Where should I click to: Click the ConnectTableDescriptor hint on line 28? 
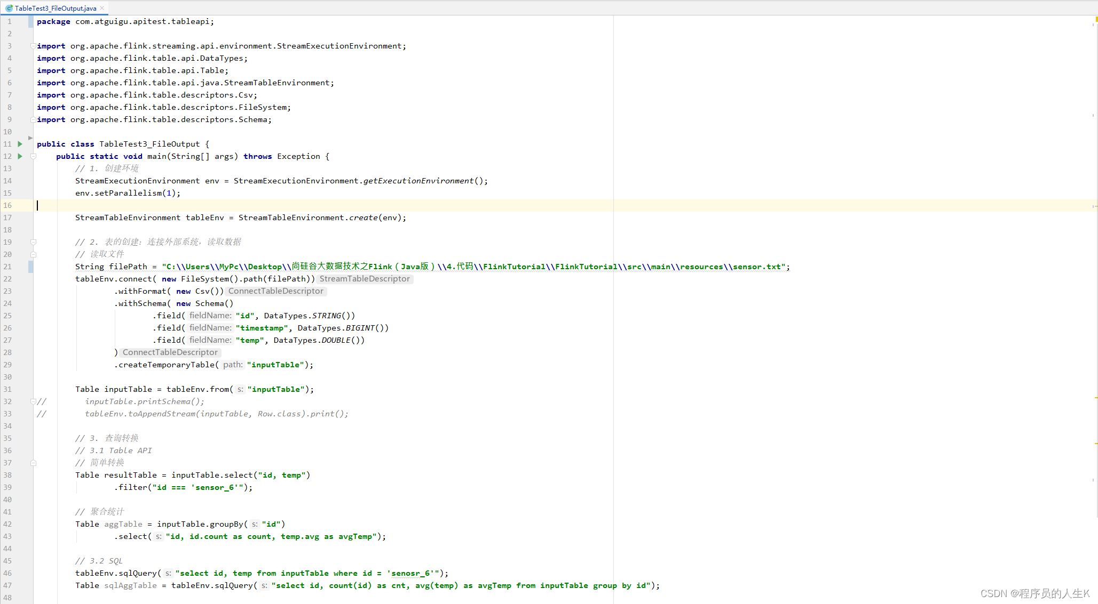170,352
